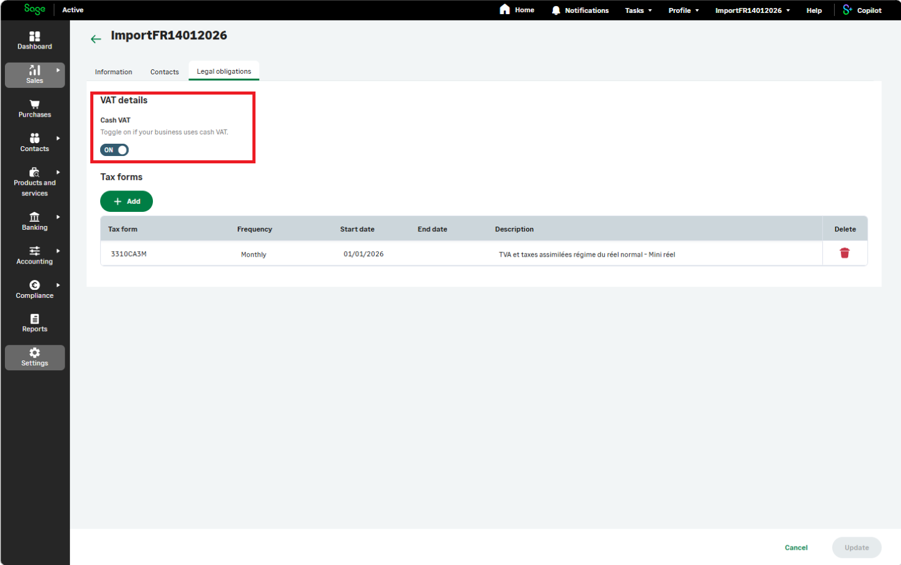The image size is (901, 565).
Task: Open the Reports icon in sidebar
Action: click(x=34, y=319)
